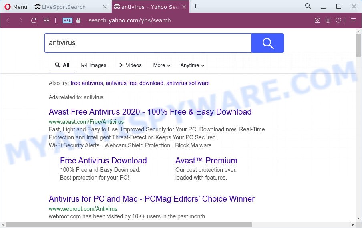
Task: Close the LiveSportSearch tab
Action: click(x=105, y=7)
